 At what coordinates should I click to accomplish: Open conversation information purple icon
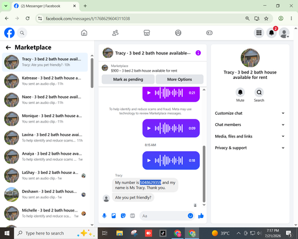click(x=198, y=53)
